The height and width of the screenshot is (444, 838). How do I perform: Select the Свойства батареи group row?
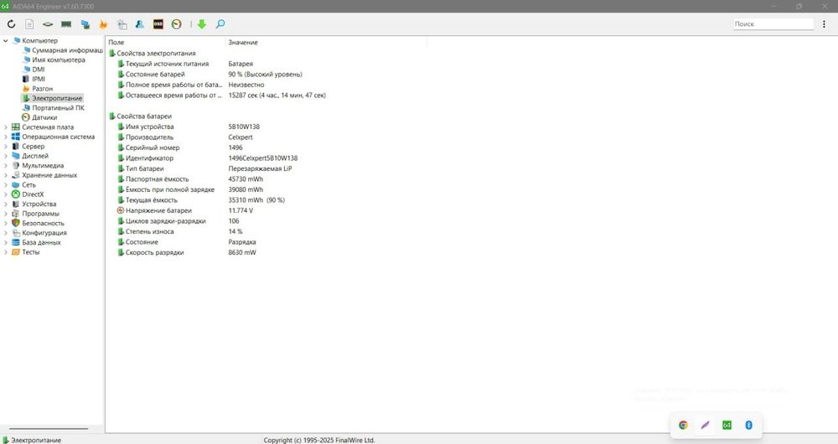pyautogui.click(x=141, y=116)
